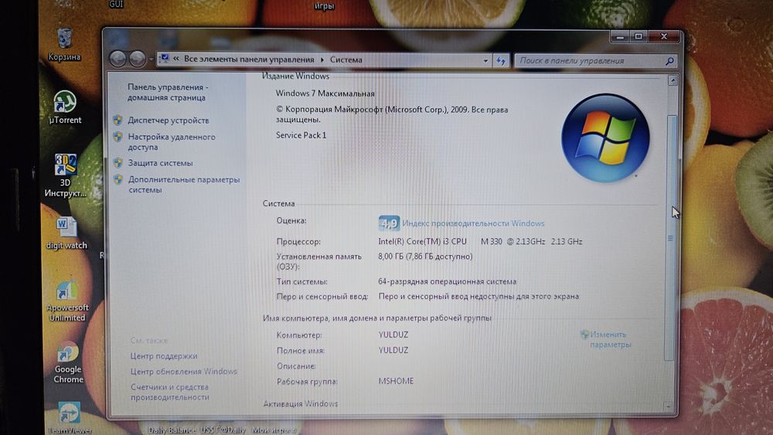Screen dimensions: 773x435
Task: Click YULDUZ next to Полное имя
Action: point(393,350)
